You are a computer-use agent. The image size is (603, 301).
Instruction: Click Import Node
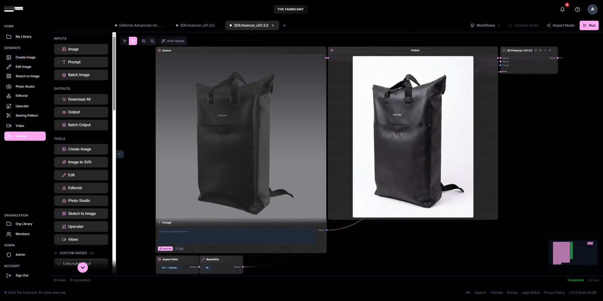coord(560,26)
